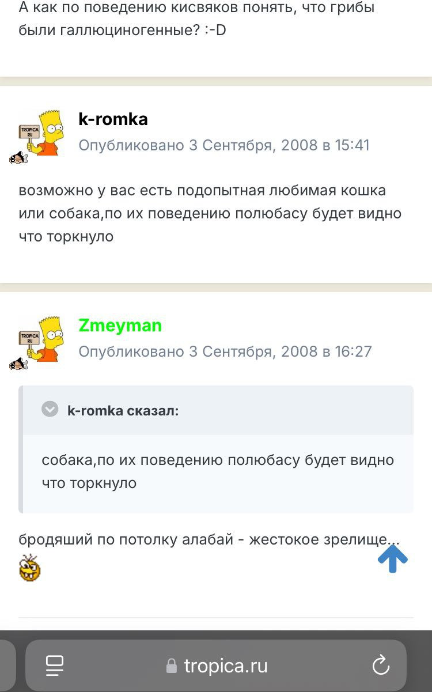This screenshot has height=692, width=432.
Task: Open k-romka's Bart Simpson avatar
Action: click(40, 133)
